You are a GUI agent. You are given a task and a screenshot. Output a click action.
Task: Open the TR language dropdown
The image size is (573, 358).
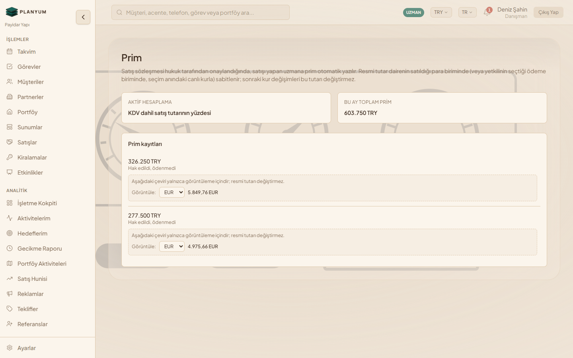467,12
